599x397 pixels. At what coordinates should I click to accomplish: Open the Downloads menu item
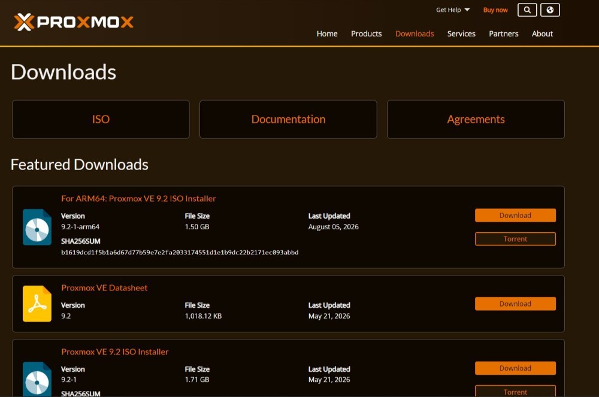pyautogui.click(x=415, y=34)
